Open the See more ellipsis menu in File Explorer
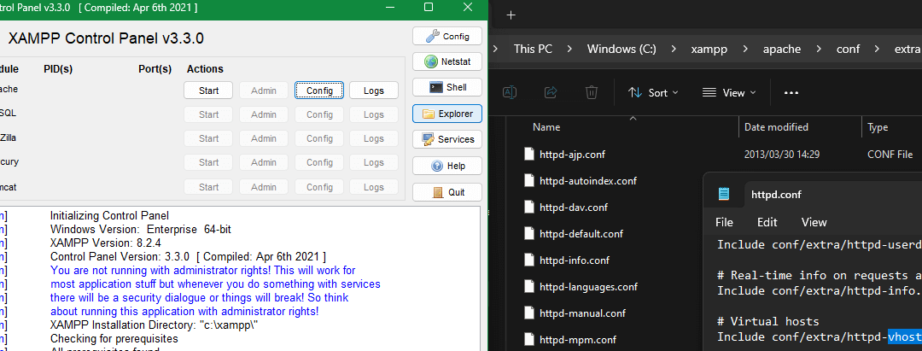The width and height of the screenshot is (922, 351). [x=791, y=93]
